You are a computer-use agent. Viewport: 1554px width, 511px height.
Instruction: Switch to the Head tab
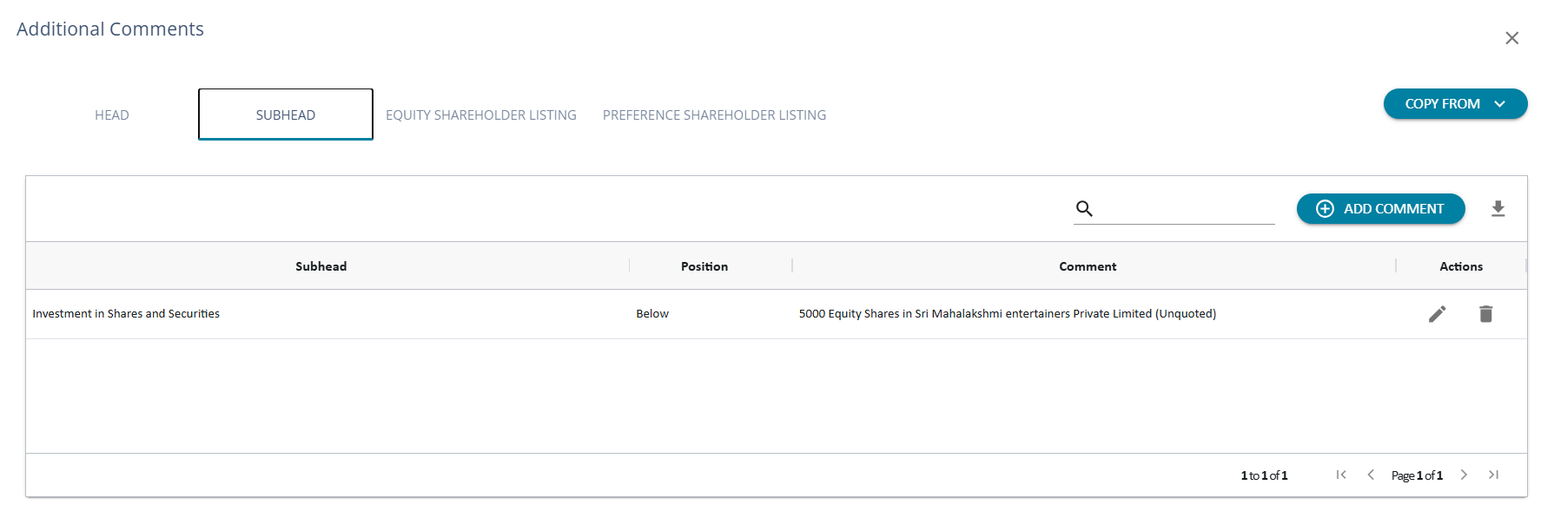point(112,115)
